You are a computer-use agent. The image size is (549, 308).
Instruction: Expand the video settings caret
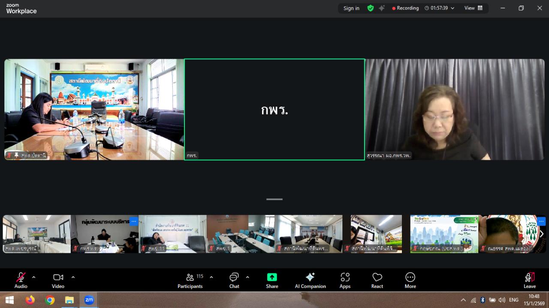[73, 277]
